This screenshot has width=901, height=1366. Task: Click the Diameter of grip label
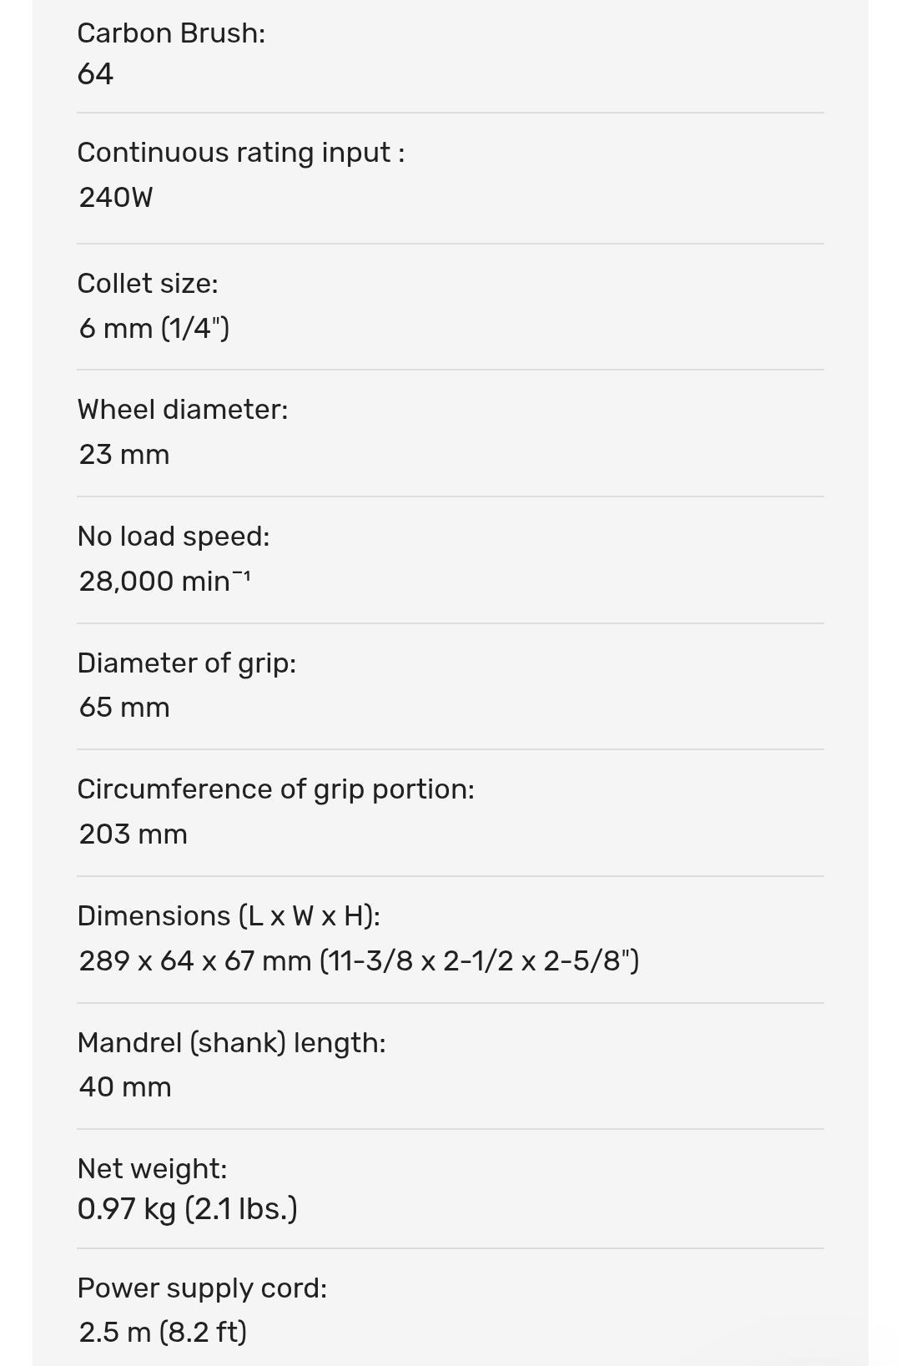pos(187,663)
